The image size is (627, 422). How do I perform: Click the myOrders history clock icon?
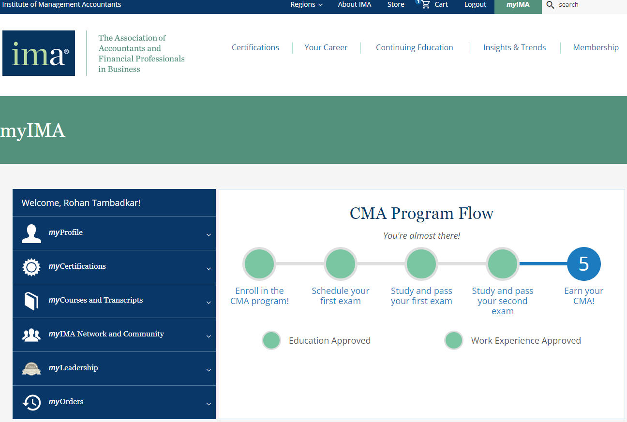pos(31,403)
